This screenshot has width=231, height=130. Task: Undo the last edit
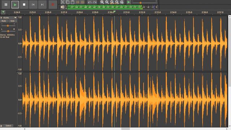coord(90,2)
